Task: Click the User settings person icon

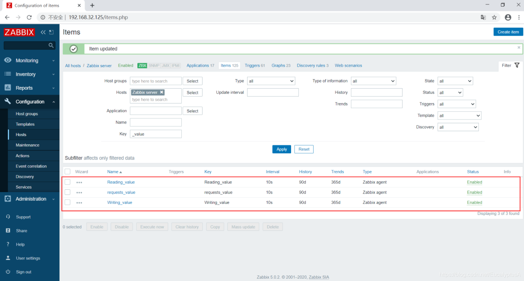Action: [x=8, y=258]
